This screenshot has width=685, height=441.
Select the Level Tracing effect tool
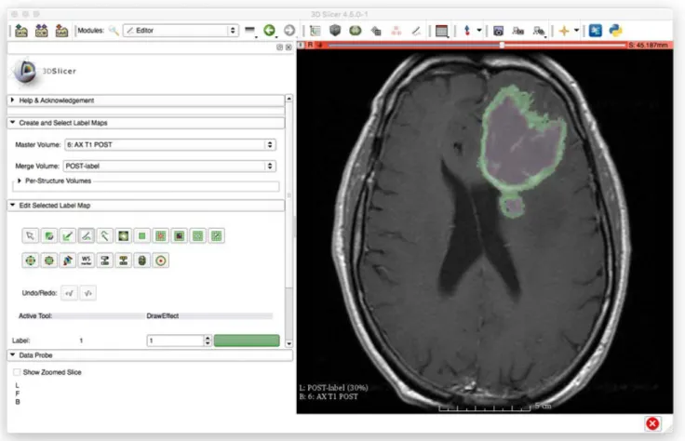(124, 235)
